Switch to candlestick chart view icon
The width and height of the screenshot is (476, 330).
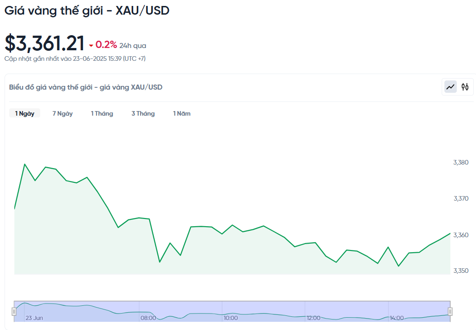click(x=465, y=87)
